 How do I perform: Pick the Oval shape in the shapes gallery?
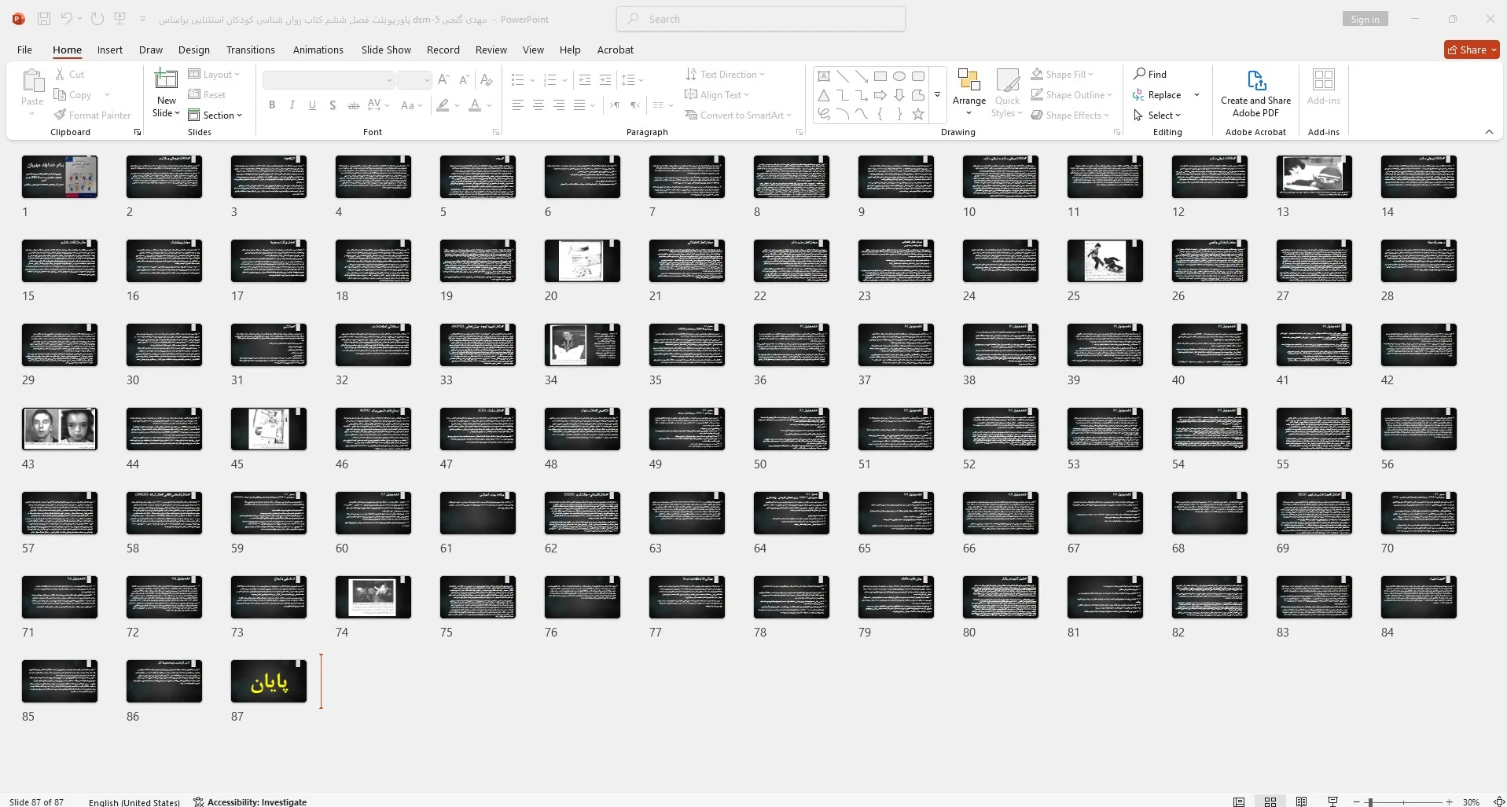pos(899,76)
